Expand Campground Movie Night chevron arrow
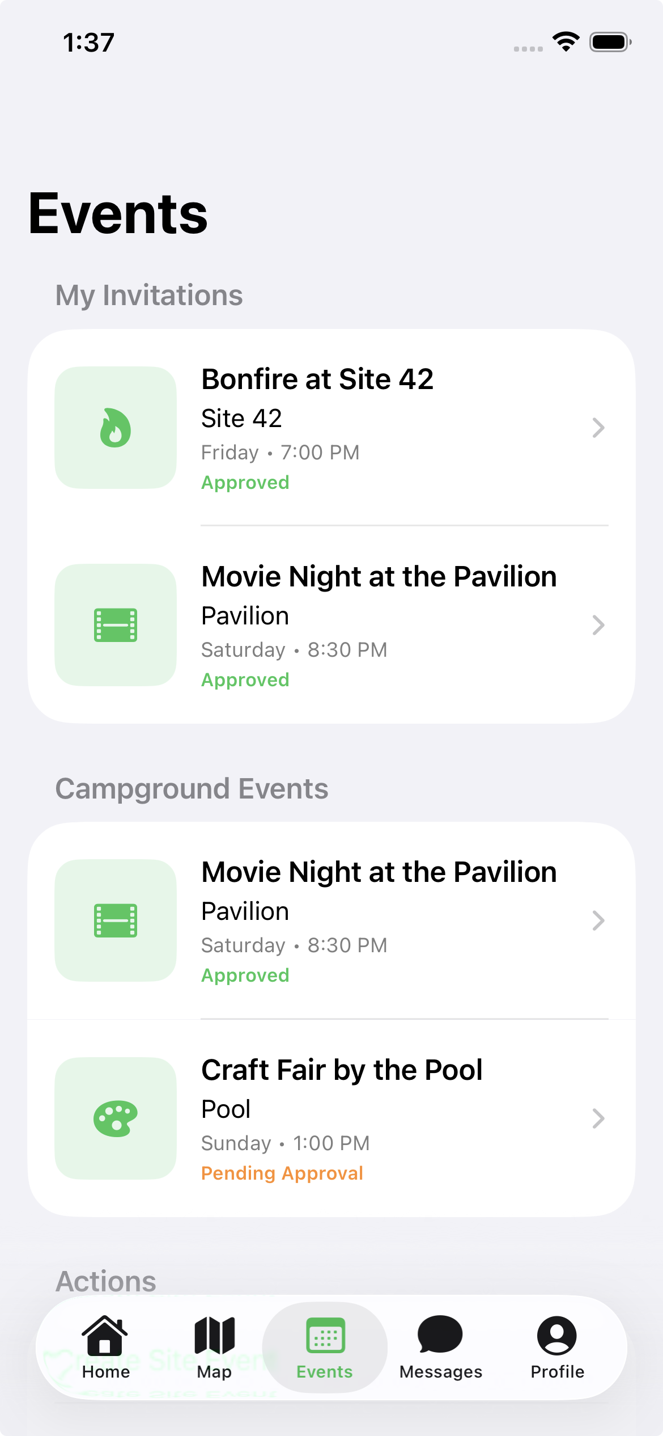The image size is (663, 1436). pyautogui.click(x=598, y=920)
